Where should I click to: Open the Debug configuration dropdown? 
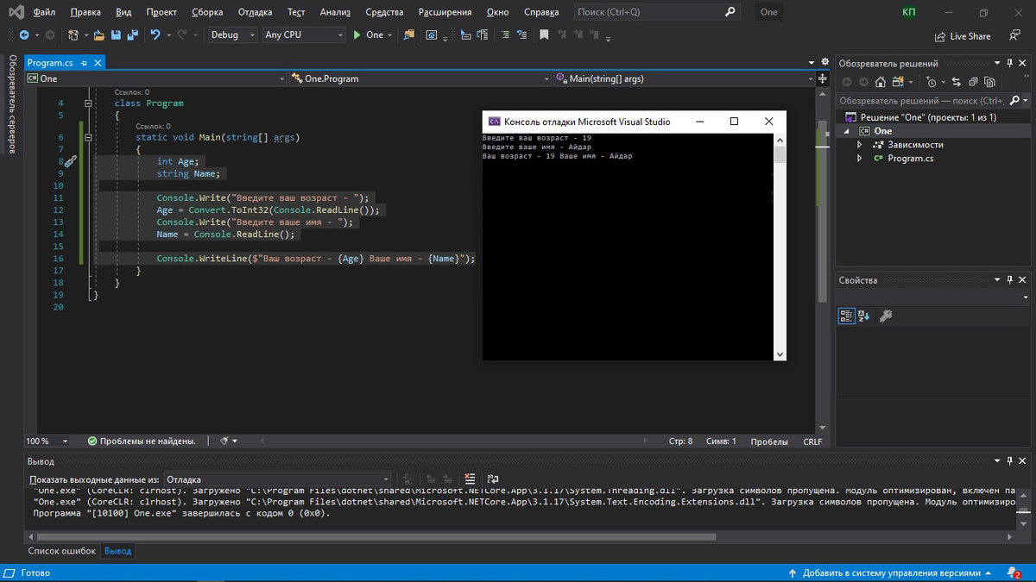pos(233,35)
